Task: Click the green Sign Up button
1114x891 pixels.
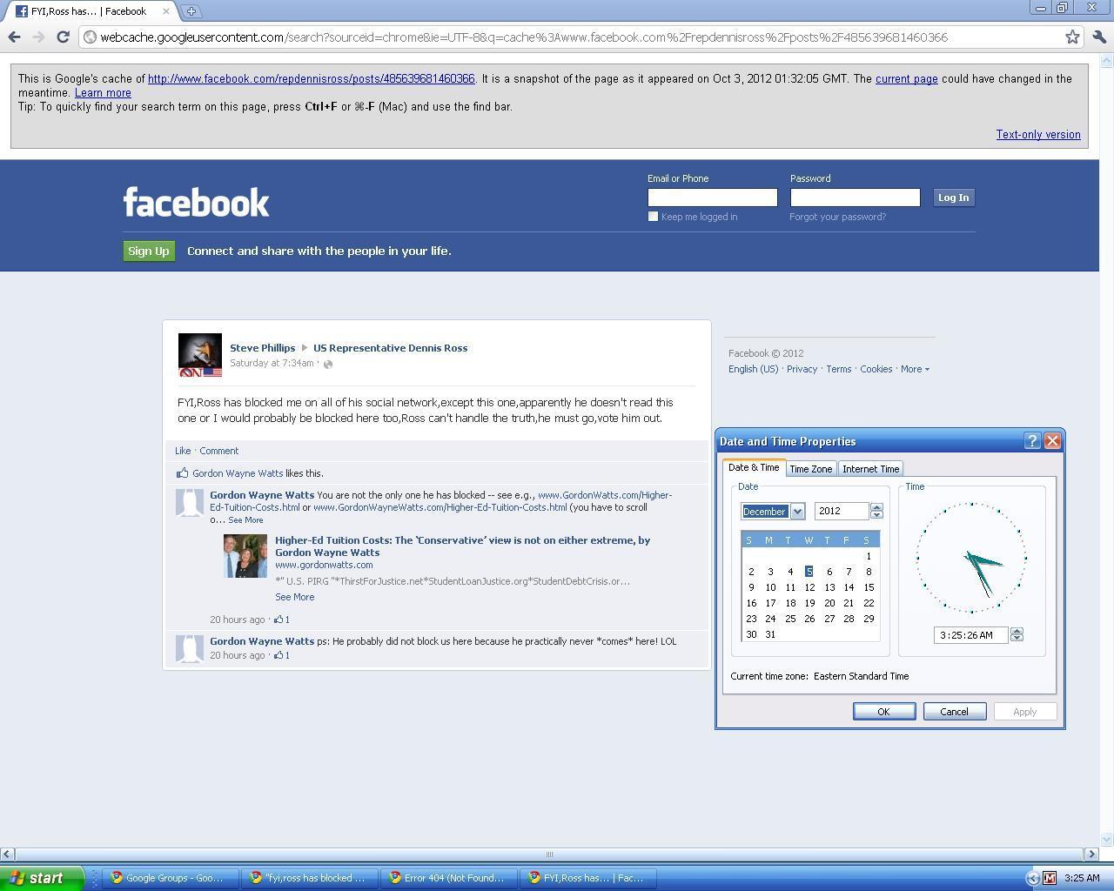Action: (149, 251)
